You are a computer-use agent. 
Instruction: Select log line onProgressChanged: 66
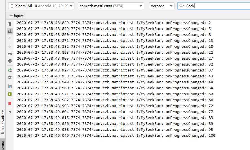115,100
